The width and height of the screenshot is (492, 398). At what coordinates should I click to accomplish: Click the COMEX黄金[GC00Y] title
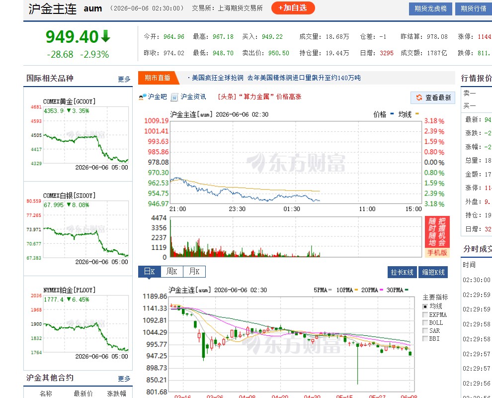pyautogui.click(x=69, y=101)
